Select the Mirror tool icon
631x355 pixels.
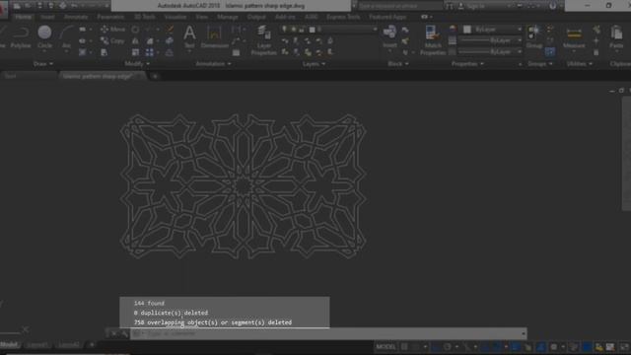pyautogui.click(x=135, y=41)
